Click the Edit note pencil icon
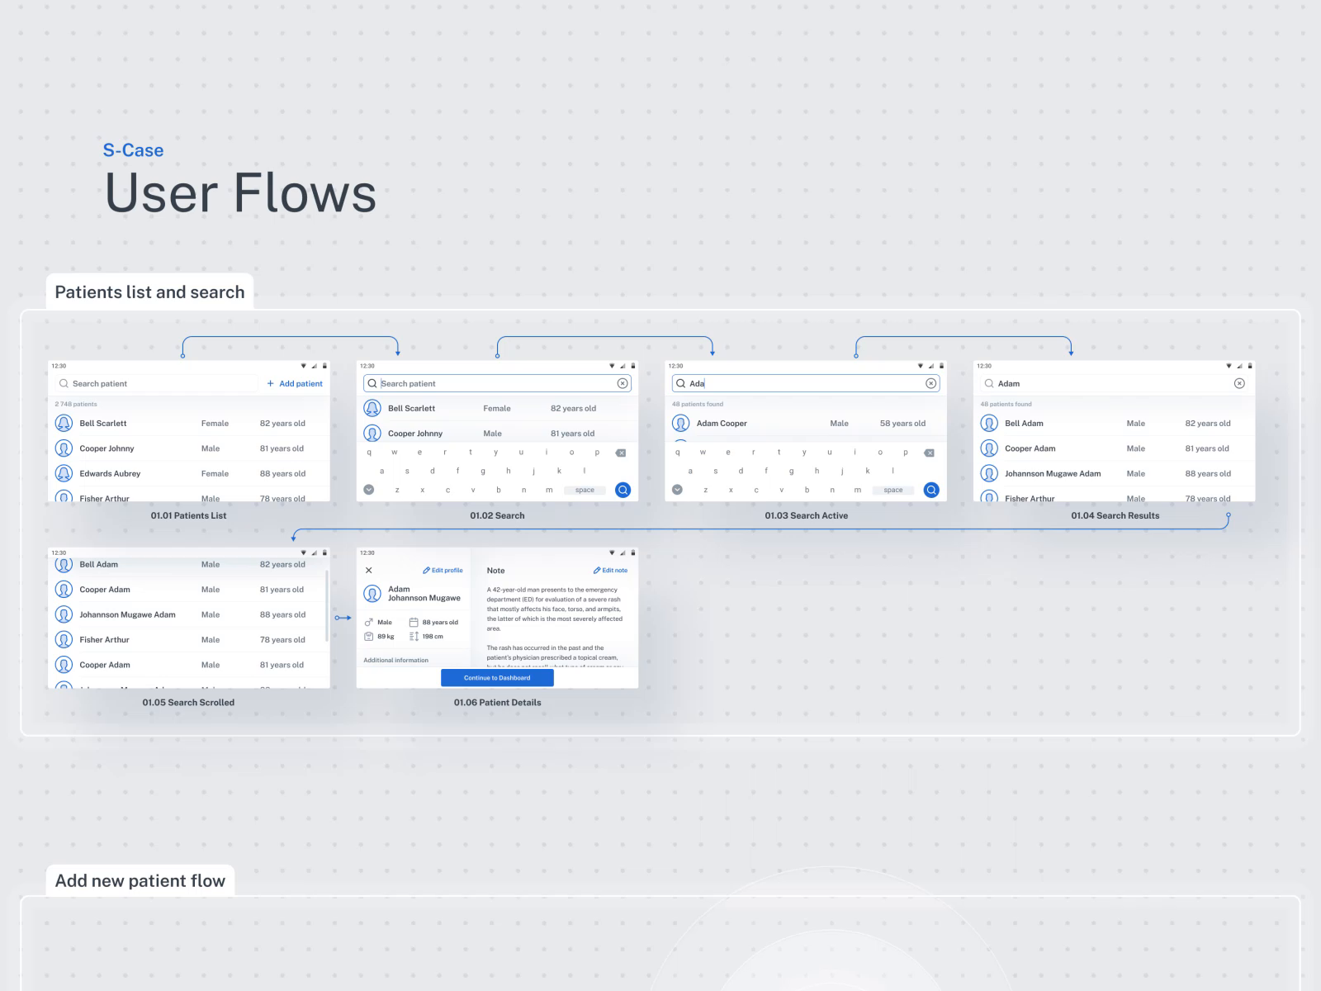The height and width of the screenshot is (991, 1321). point(596,570)
